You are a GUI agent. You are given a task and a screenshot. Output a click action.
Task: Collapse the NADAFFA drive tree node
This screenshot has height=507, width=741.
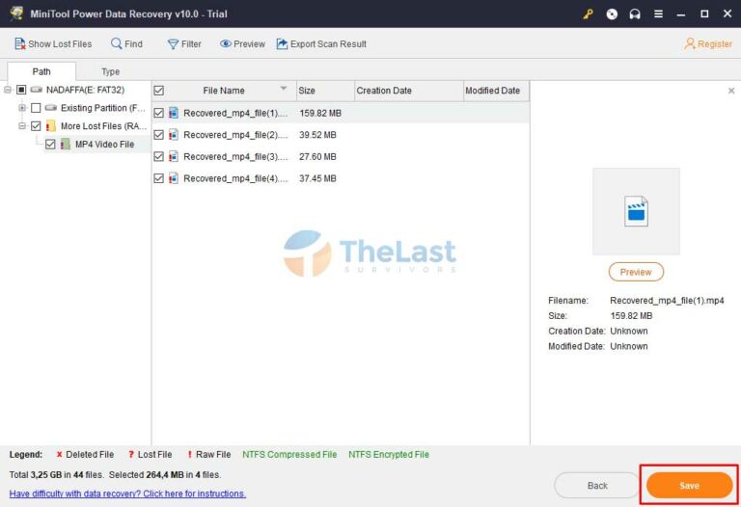[8, 90]
